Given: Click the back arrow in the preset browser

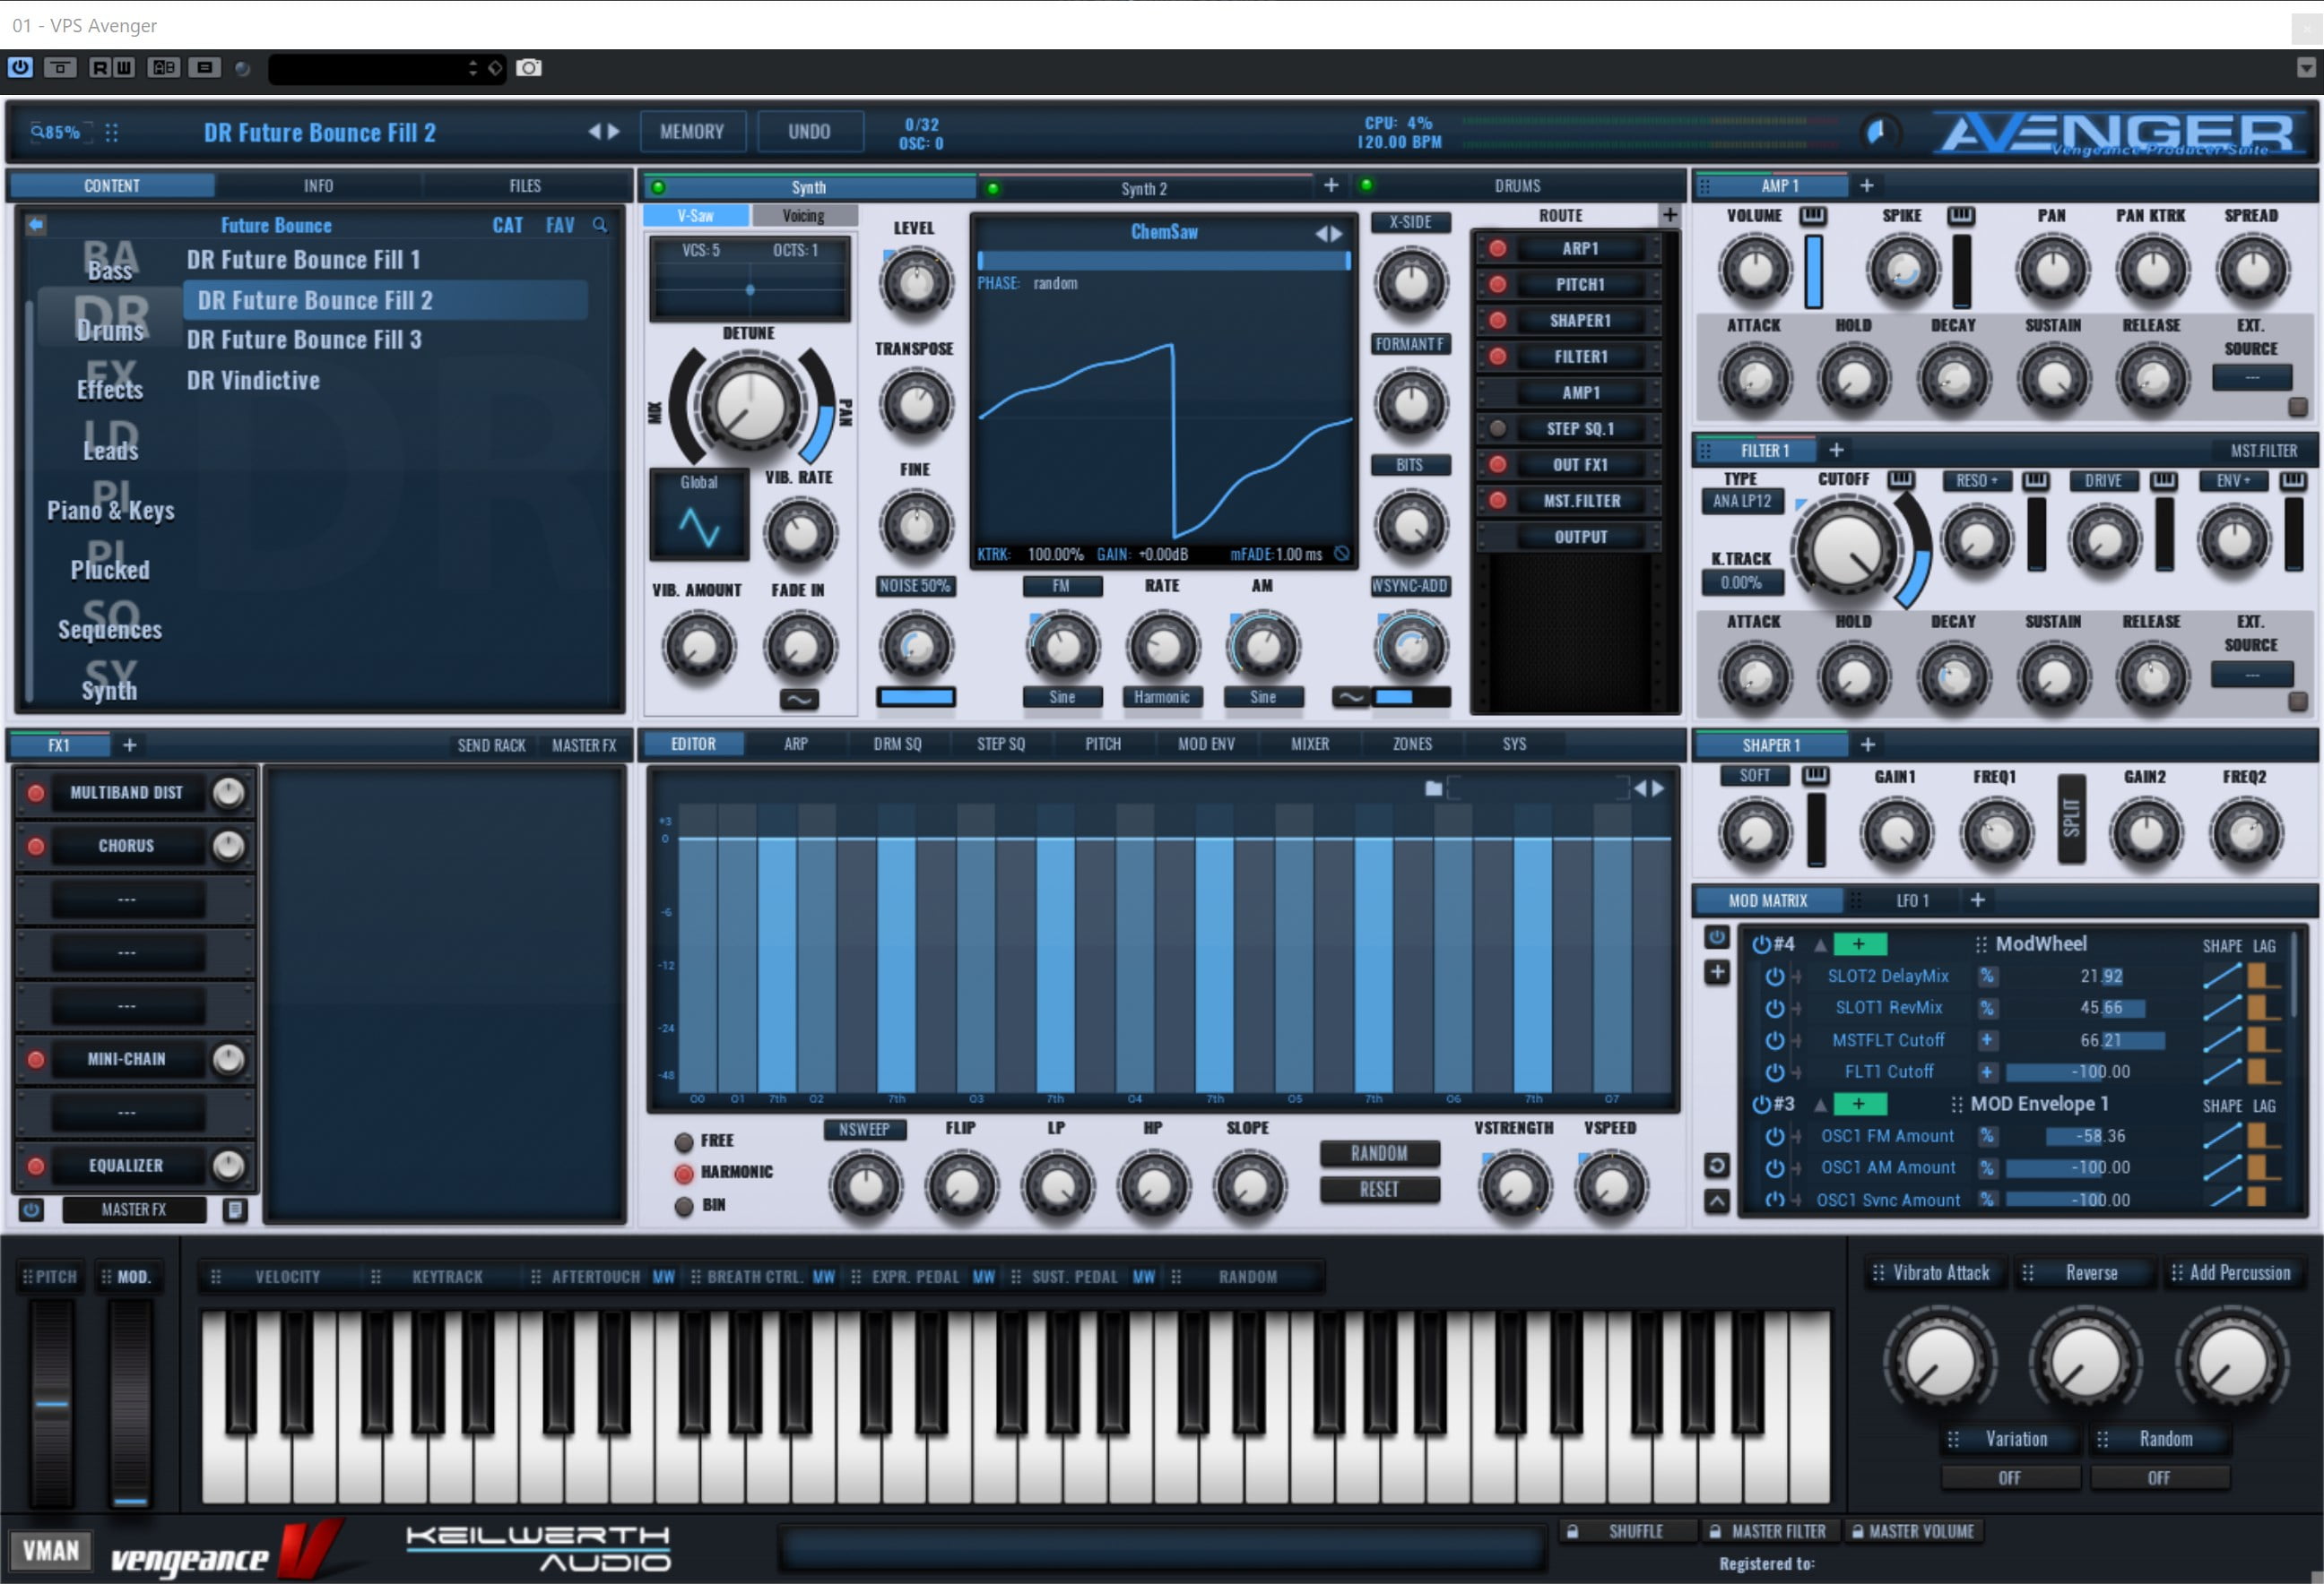Looking at the screenshot, I should pyautogui.click(x=36, y=225).
